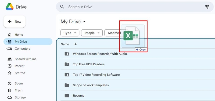Click the Google Drive logo icon
Viewport: 215px width, 101px height.
pos(10,7)
